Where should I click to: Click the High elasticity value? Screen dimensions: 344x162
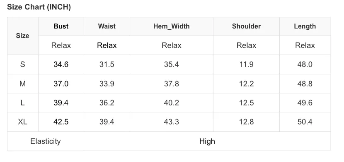207,141
